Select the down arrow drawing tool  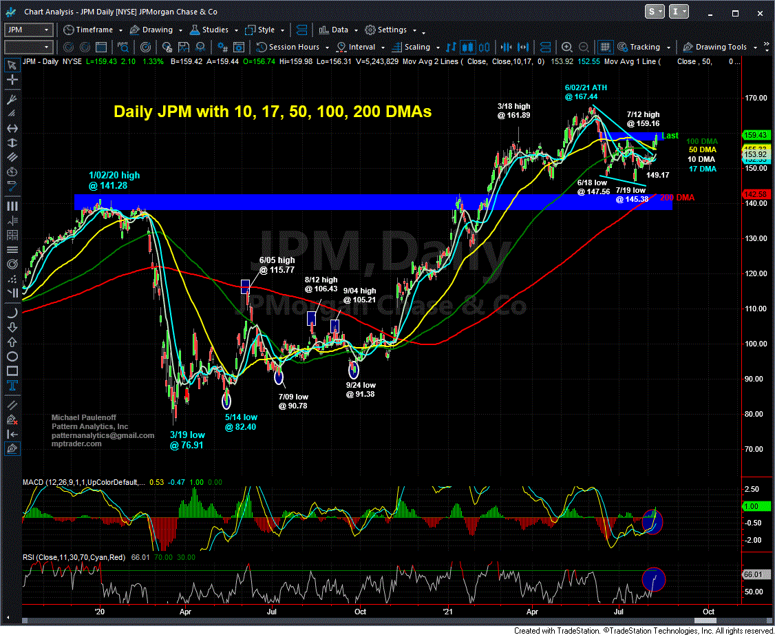12,327
